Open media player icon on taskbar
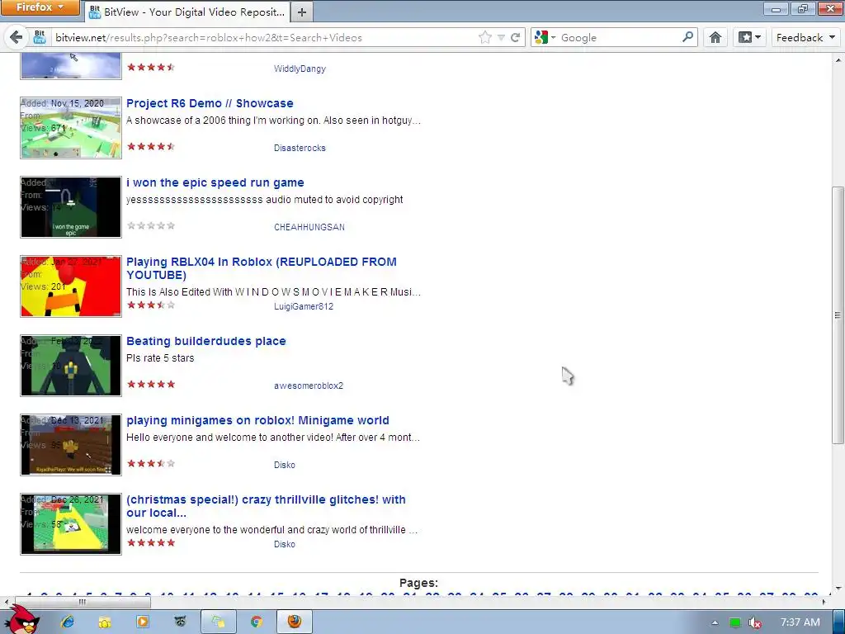The height and width of the screenshot is (634, 845). (142, 622)
